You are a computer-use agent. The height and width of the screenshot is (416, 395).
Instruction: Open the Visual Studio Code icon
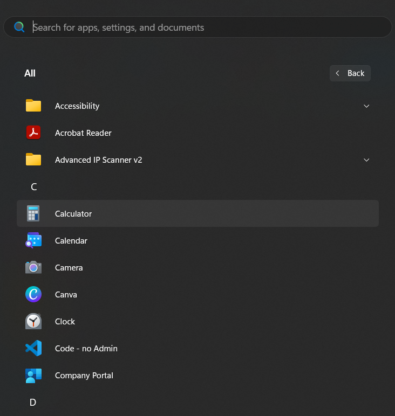tap(33, 348)
